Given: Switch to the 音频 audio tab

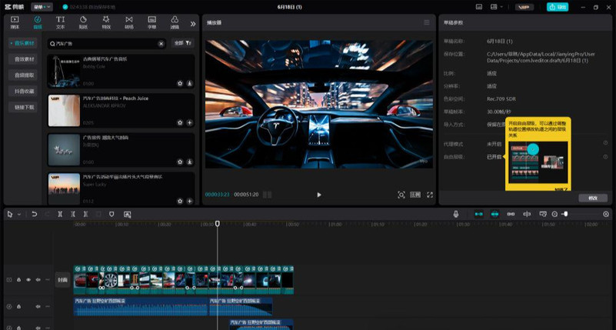Looking at the screenshot, I should coord(38,23).
